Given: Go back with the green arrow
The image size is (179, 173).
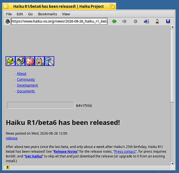Looking at the screenshot, I should coord(114,21).
